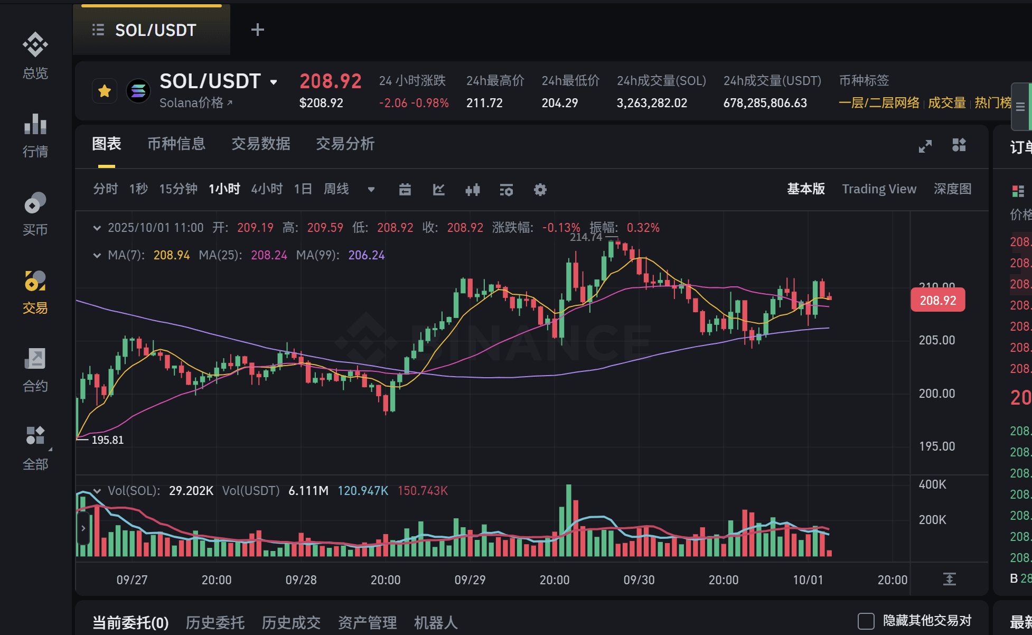Tick the 隐藏其他交易对 checkbox
1032x635 pixels.
click(x=866, y=621)
